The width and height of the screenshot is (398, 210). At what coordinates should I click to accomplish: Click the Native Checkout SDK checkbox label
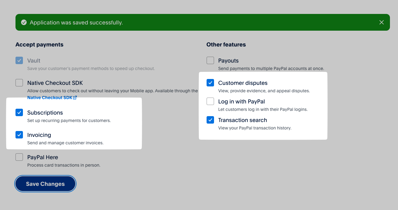55,83
